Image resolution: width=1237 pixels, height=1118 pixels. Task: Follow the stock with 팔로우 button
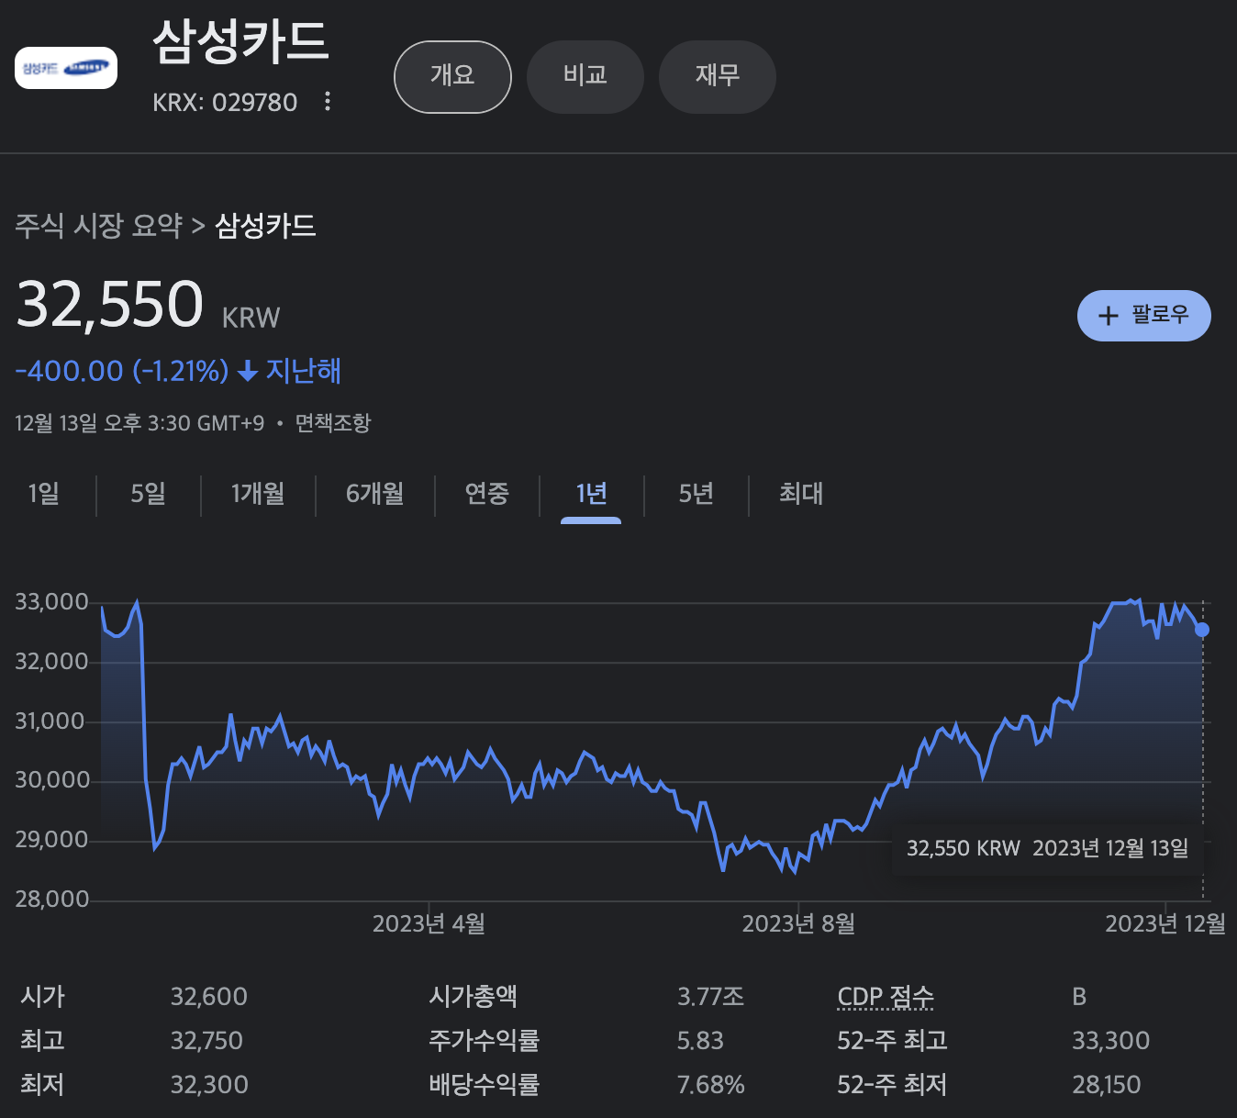point(1144,316)
